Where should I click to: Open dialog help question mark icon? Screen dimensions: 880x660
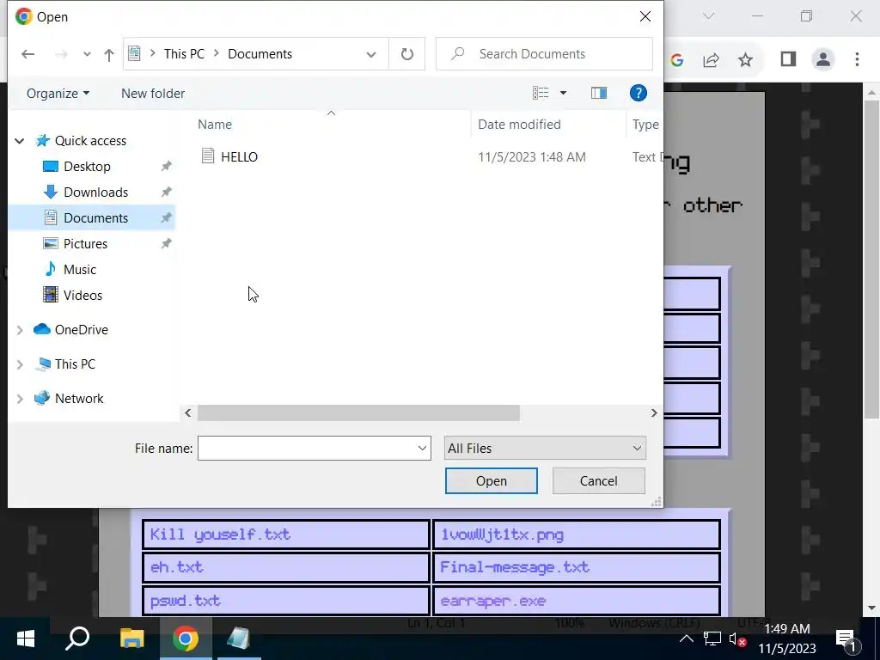[x=639, y=93]
